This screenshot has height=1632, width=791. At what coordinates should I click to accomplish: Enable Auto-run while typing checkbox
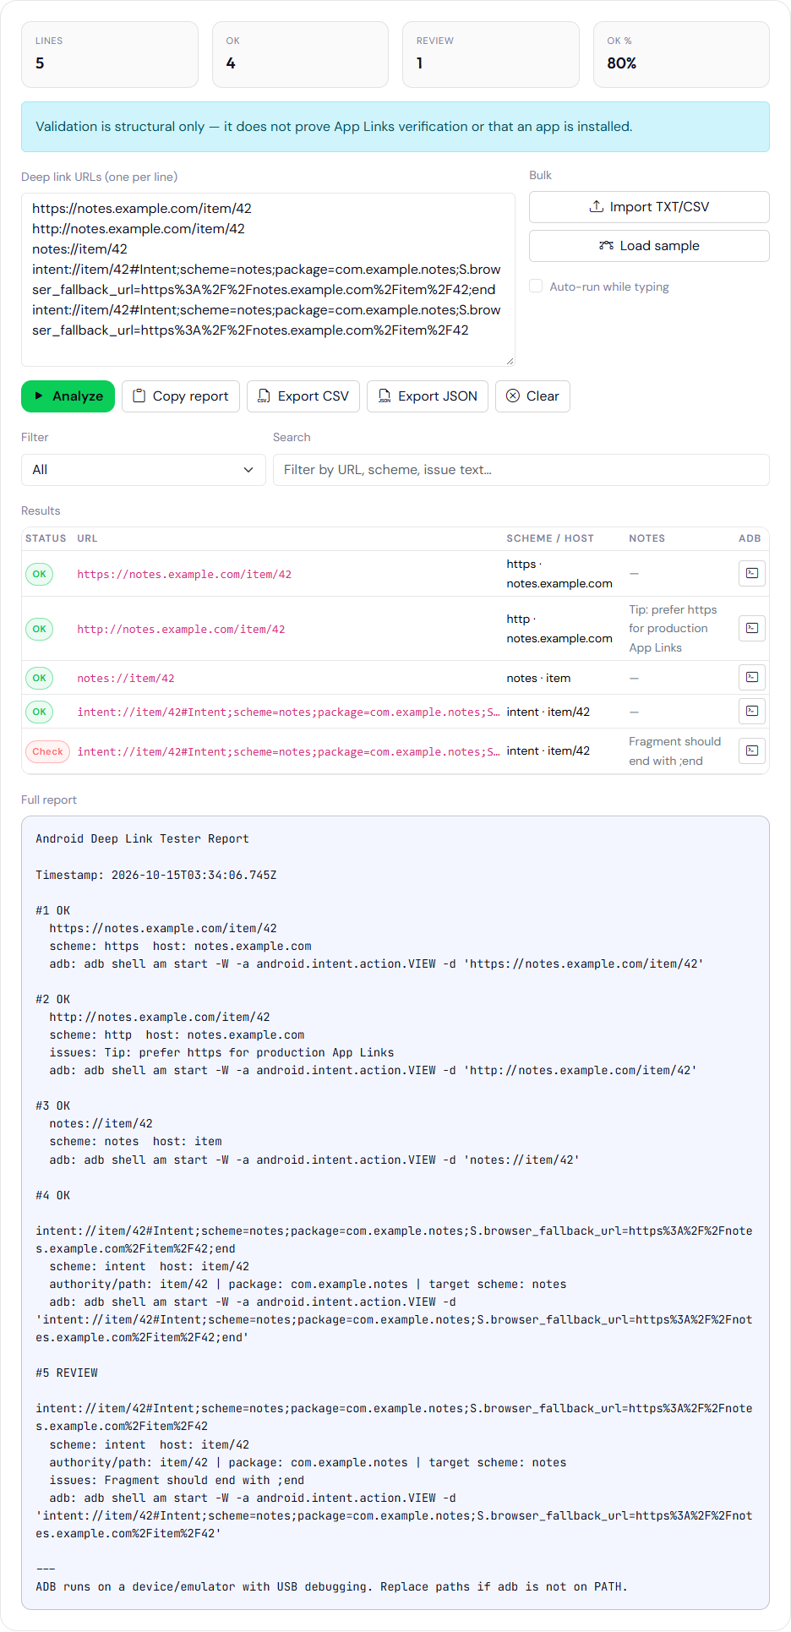pos(536,286)
